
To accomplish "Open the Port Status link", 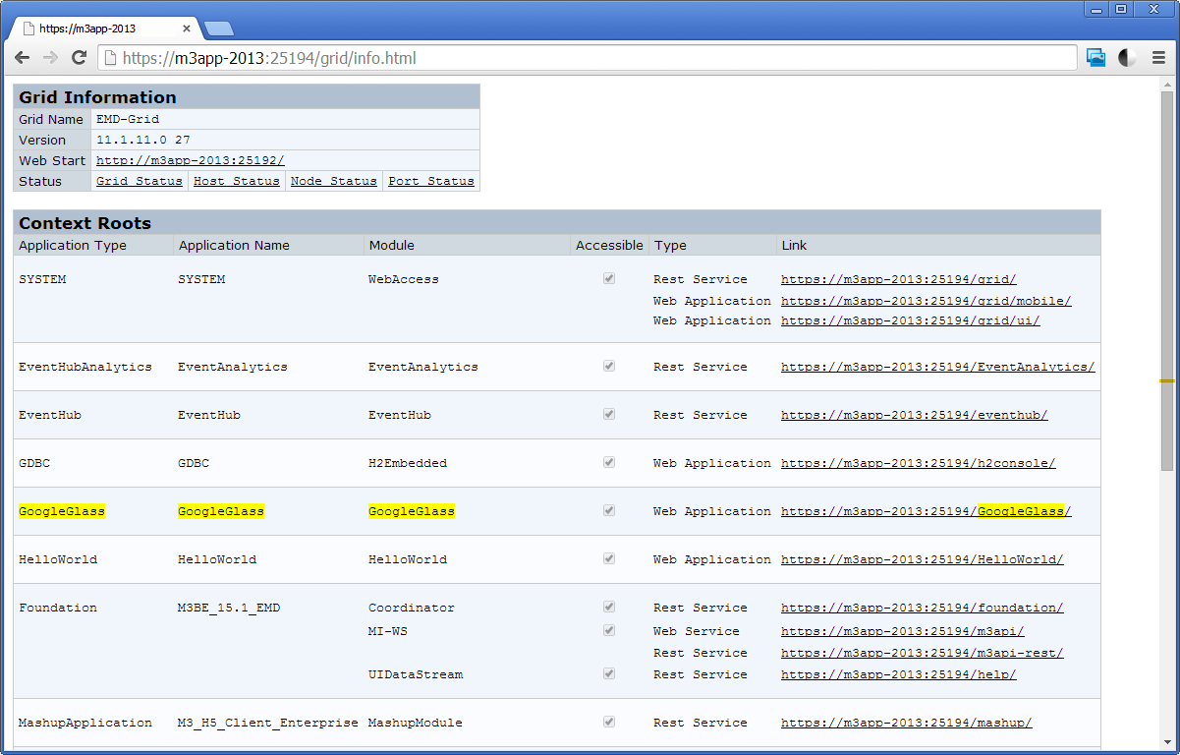I will pos(431,181).
